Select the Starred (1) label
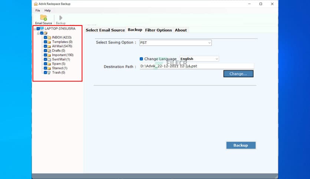The image size is (310, 179). click(60, 68)
